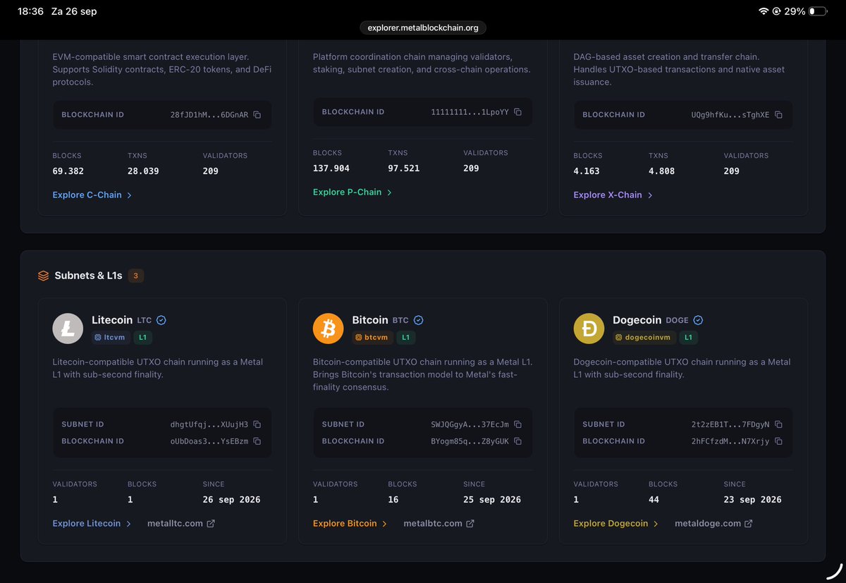Viewport: 846px width, 583px height.
Task: Click the btcvm tag badge
Action: (372, 338)
